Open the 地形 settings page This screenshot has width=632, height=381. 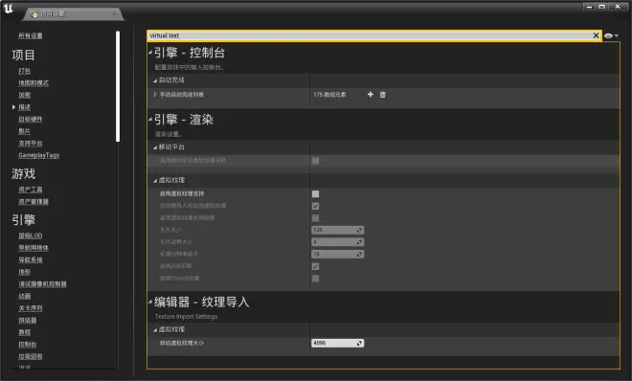(24, 272)
